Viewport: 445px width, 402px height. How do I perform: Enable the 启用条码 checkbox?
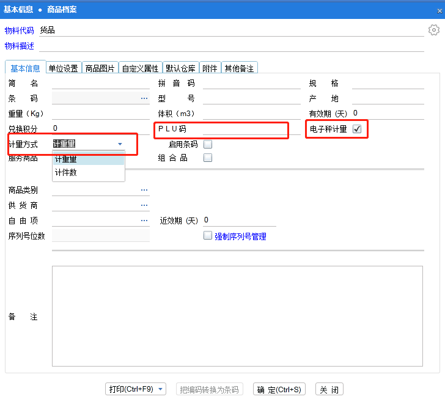[208, 145]
